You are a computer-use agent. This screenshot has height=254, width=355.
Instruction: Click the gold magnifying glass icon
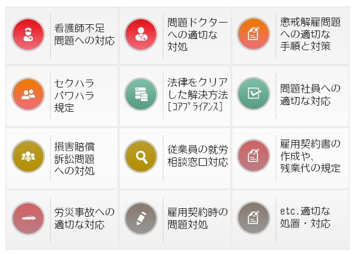pos(141,156)
